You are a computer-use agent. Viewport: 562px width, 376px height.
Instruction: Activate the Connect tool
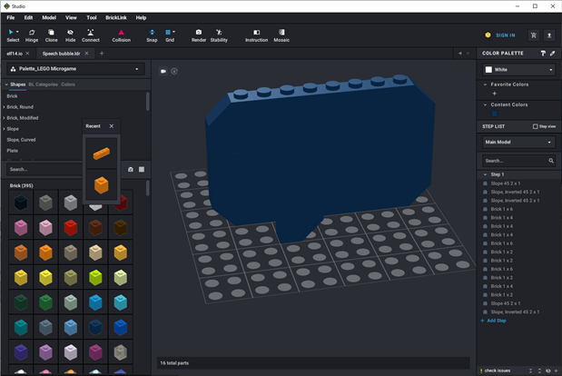(x=91, y=35)
